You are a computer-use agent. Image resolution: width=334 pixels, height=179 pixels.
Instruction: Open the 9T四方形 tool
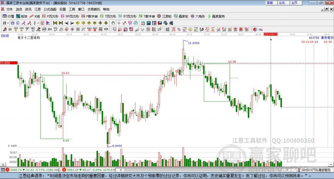[128, 16]
